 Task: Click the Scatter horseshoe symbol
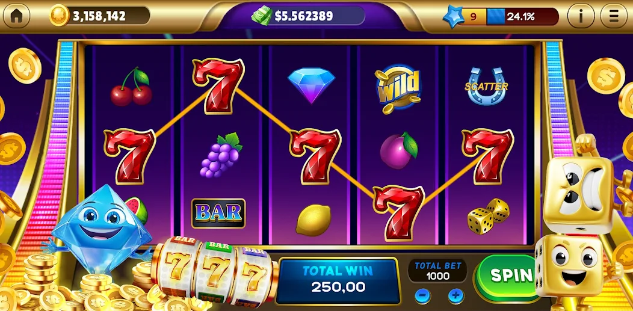click(486, 86)
